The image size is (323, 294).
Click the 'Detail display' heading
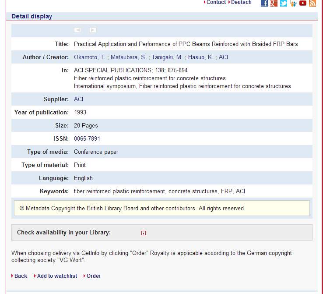pos(32,16)
